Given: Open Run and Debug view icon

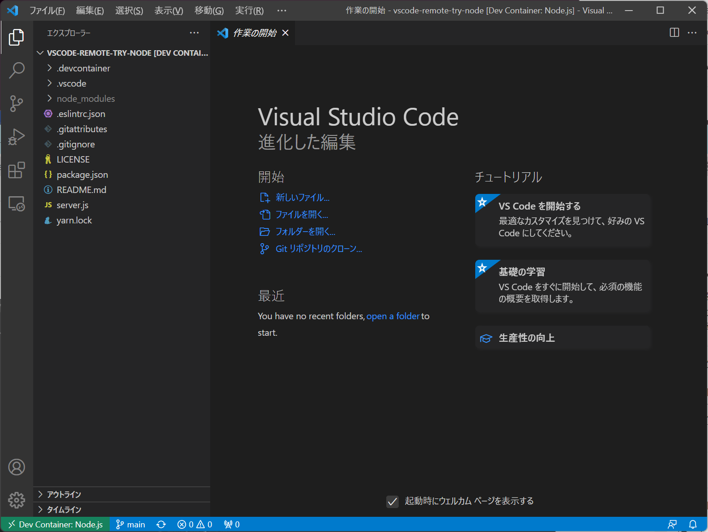Looking at the screenshot, I should tap(17, 137).
